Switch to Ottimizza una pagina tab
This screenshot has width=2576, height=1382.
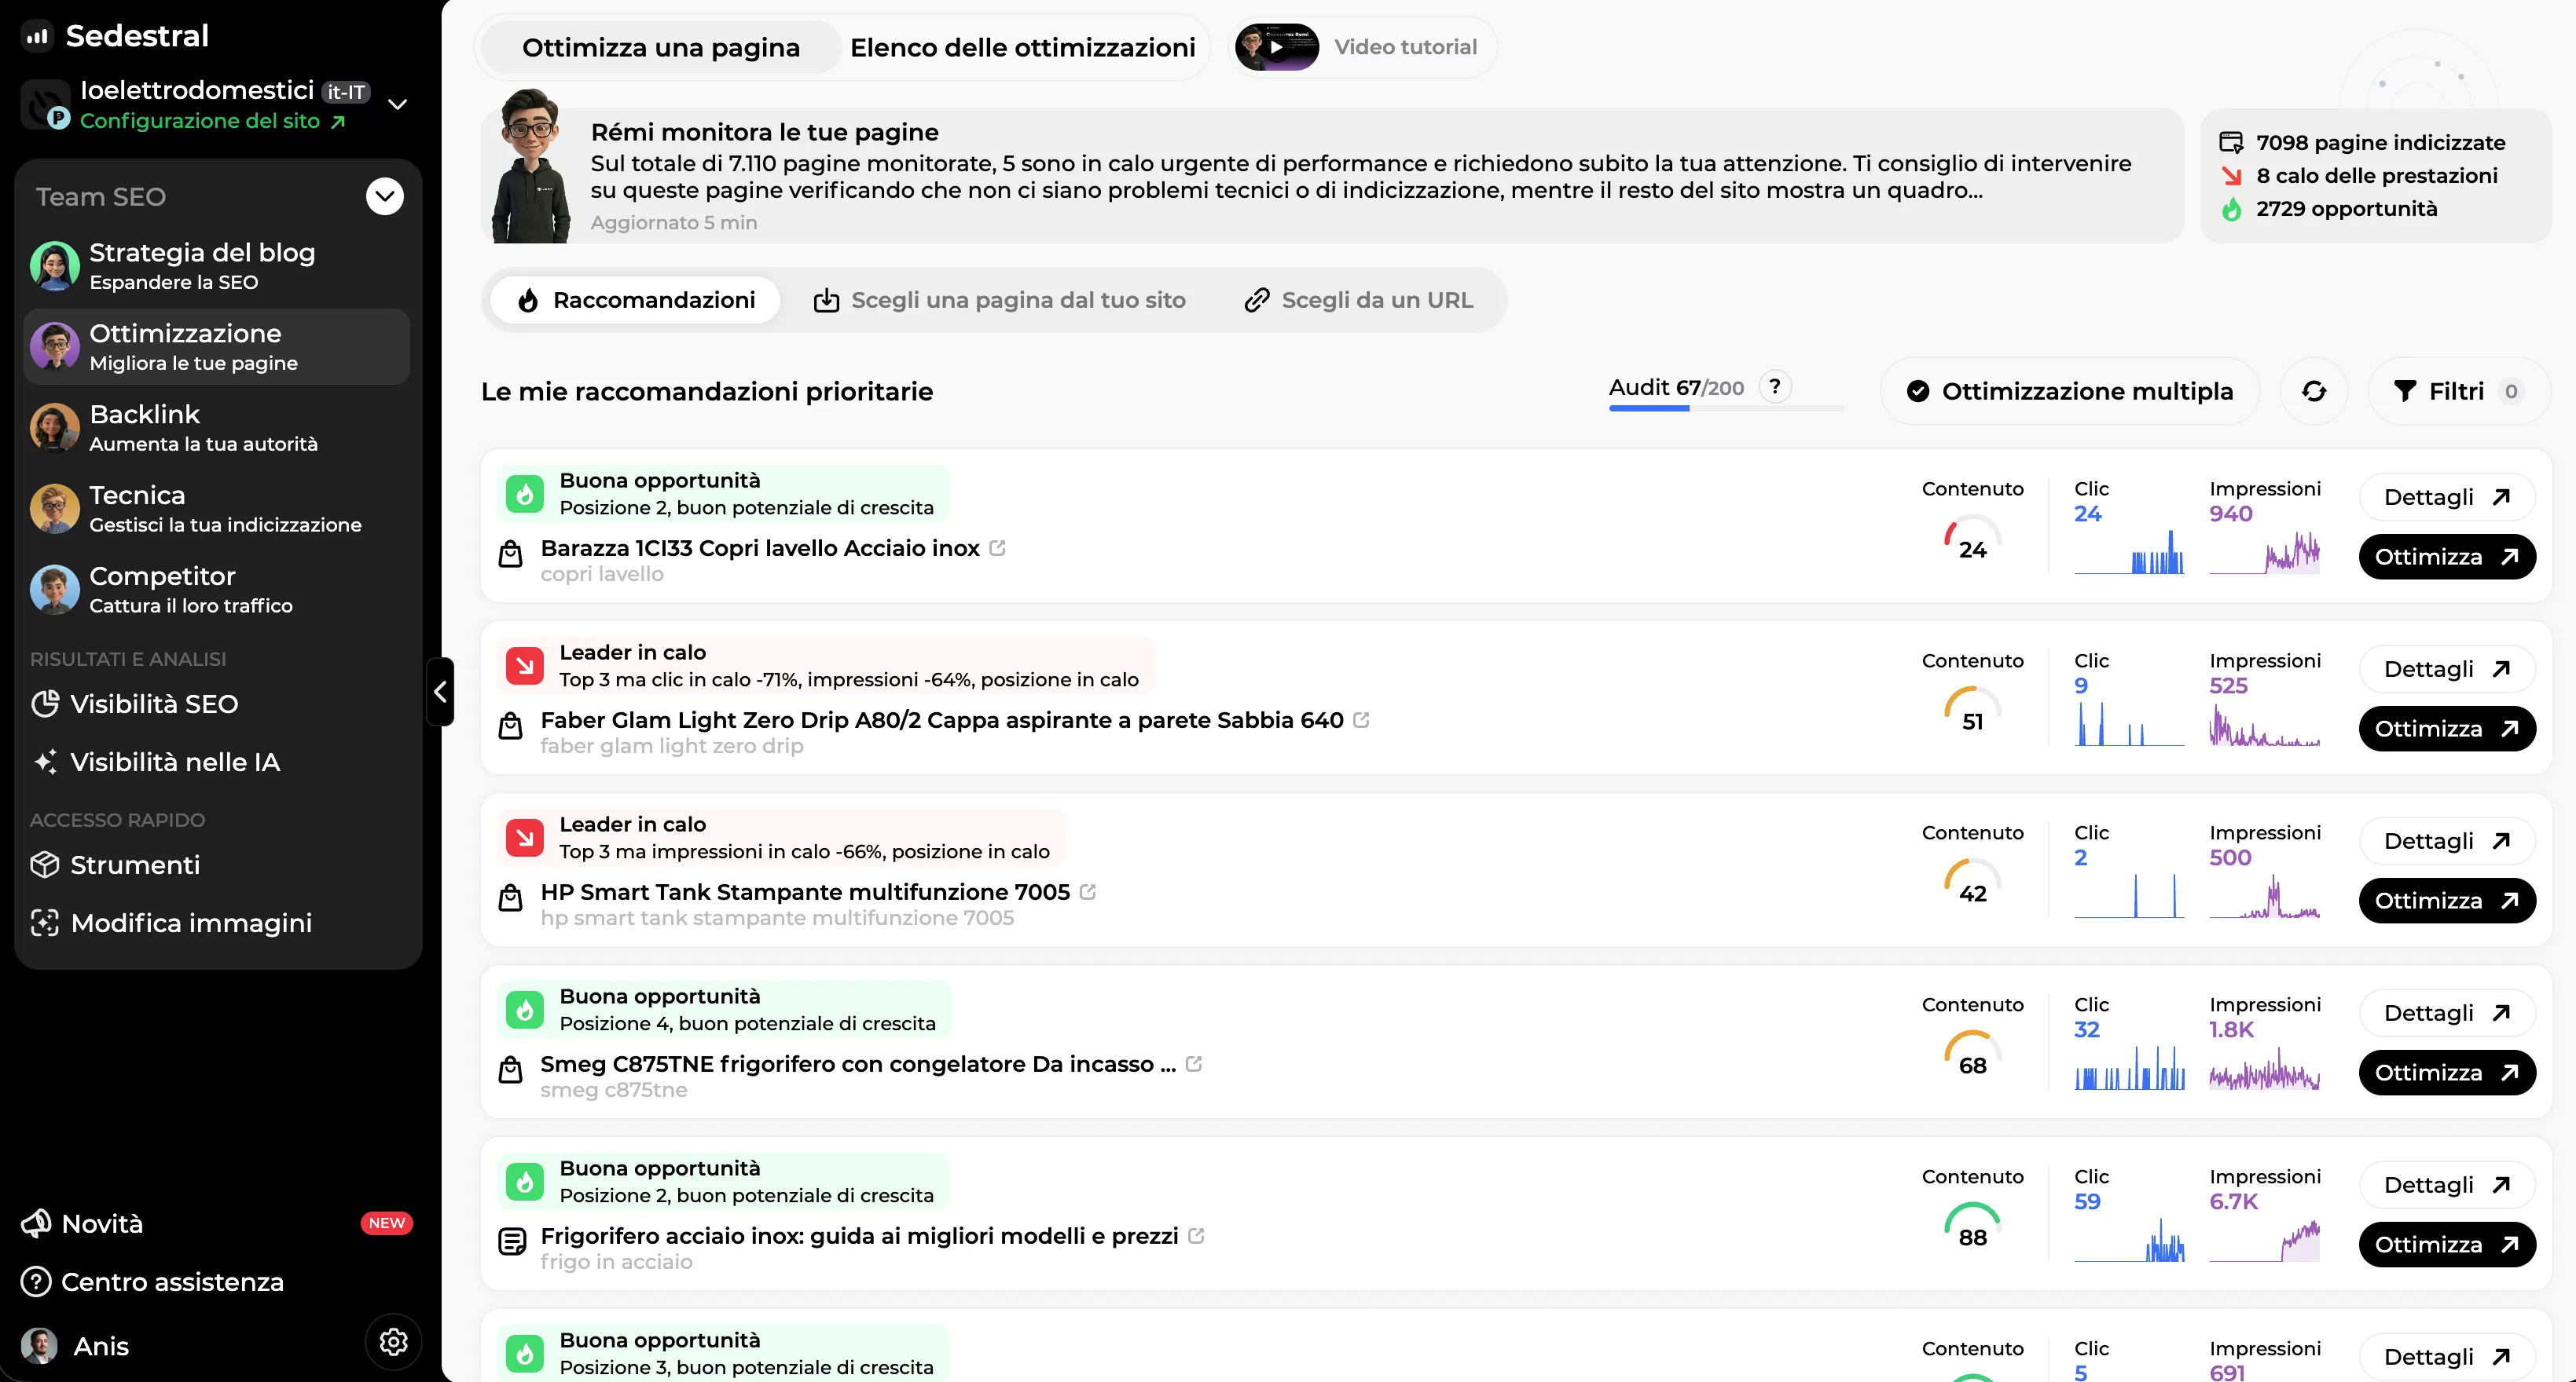click(x=661, y=47)
